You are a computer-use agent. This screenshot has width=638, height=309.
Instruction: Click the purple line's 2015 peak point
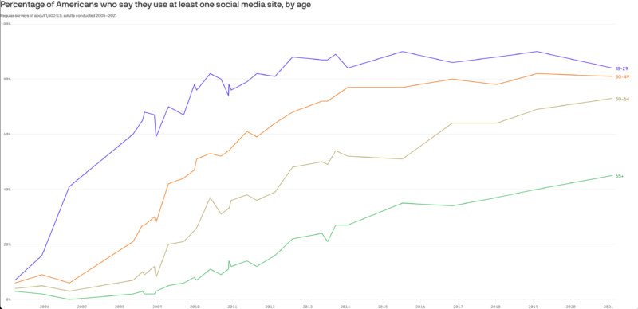click(403, 51)
